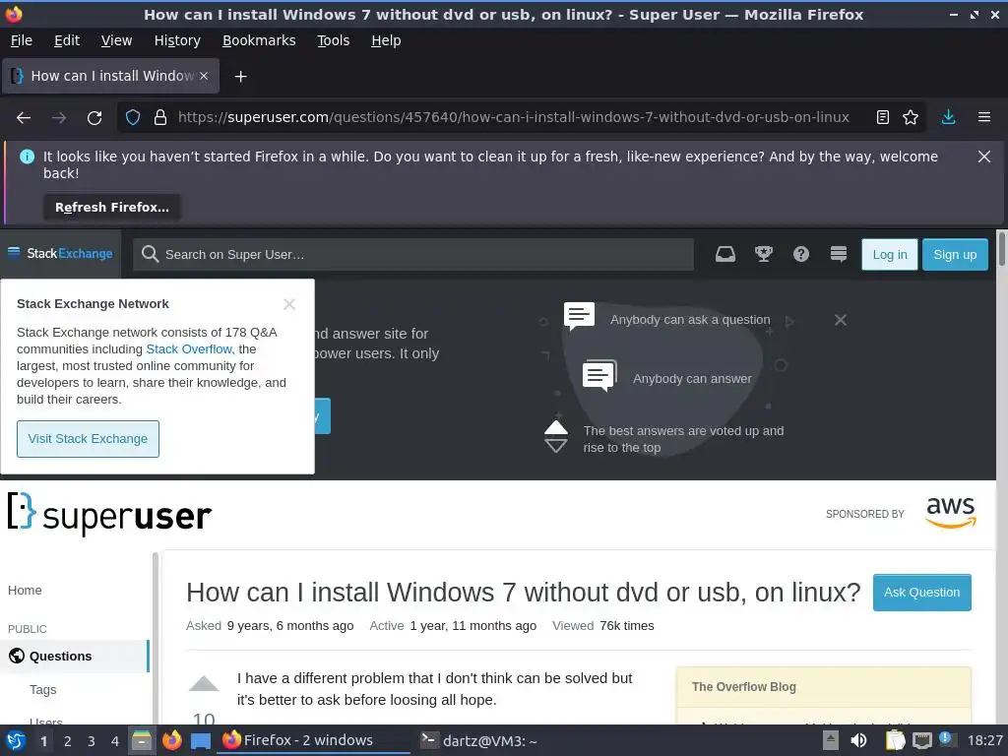1008x756 pixels.
Task: Close the Stack Exchange Network popup
Action: tap(289, 305)
